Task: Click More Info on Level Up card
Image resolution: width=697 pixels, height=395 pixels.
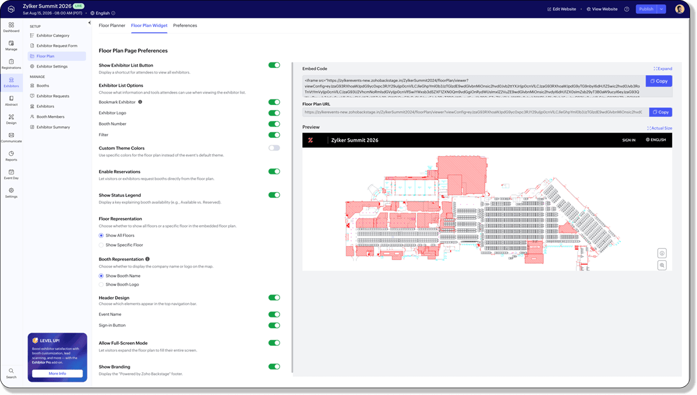Action: pyautogui.click(x=57, y=373)
